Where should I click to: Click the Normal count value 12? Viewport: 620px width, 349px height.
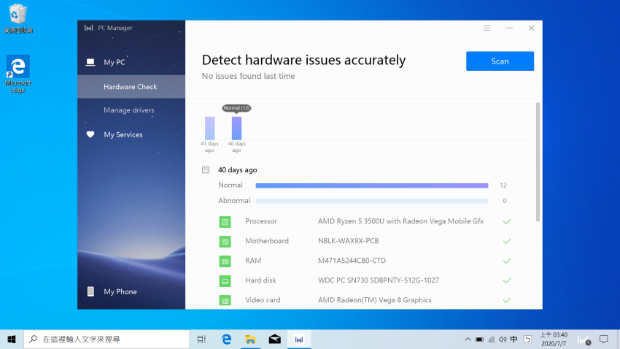coord(503,185)
